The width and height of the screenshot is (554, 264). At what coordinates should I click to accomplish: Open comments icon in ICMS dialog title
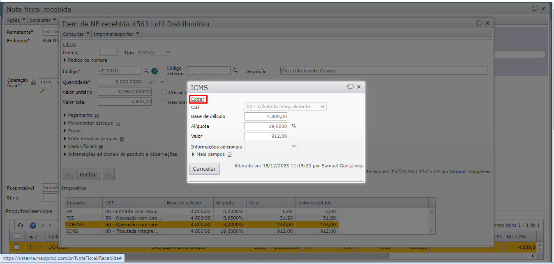(351, 87)
